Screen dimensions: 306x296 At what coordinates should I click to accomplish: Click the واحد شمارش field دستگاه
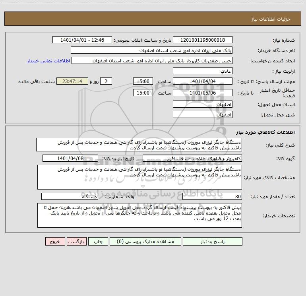[70, 197]
